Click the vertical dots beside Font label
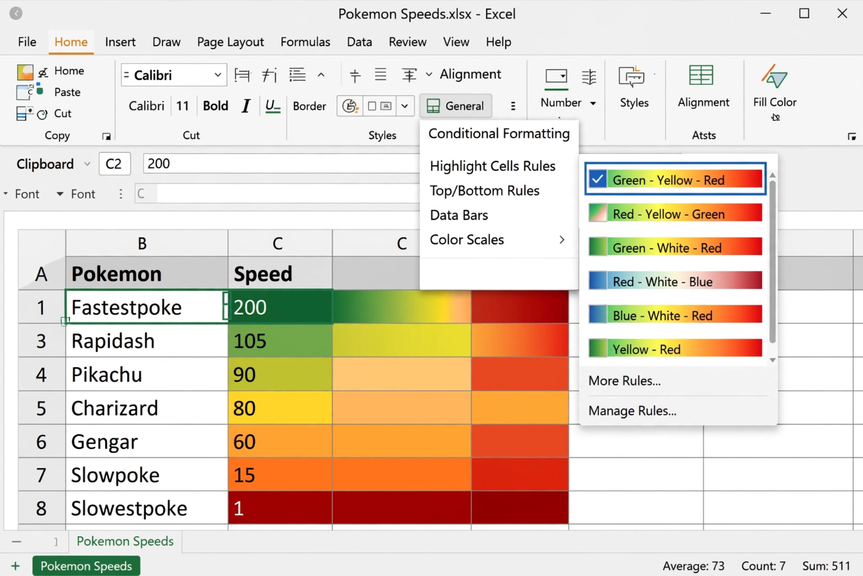This screenshot has height=576, width=863. [120, 194]
